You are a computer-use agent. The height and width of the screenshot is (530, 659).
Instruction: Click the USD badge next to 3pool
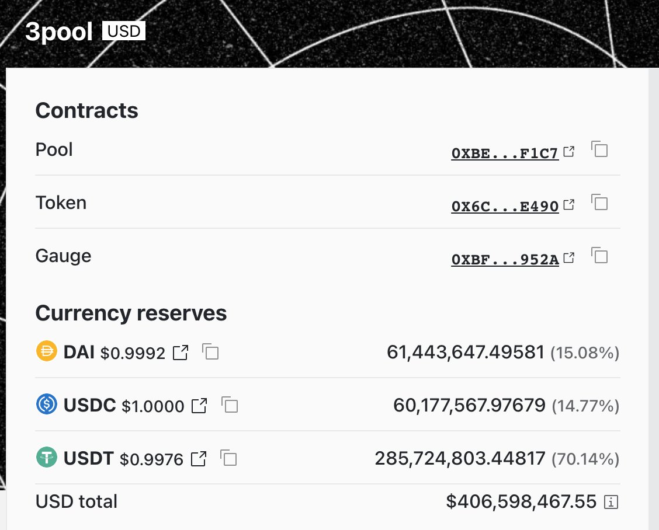(x=124, y=31)
